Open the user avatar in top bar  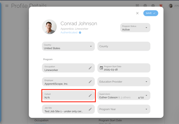pos(171,6)
